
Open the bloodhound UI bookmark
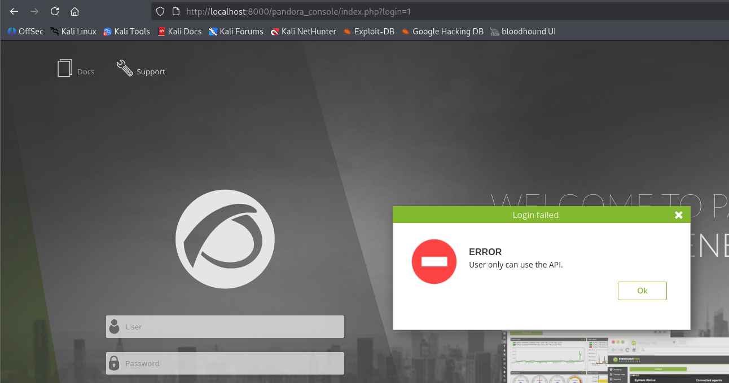523,32
